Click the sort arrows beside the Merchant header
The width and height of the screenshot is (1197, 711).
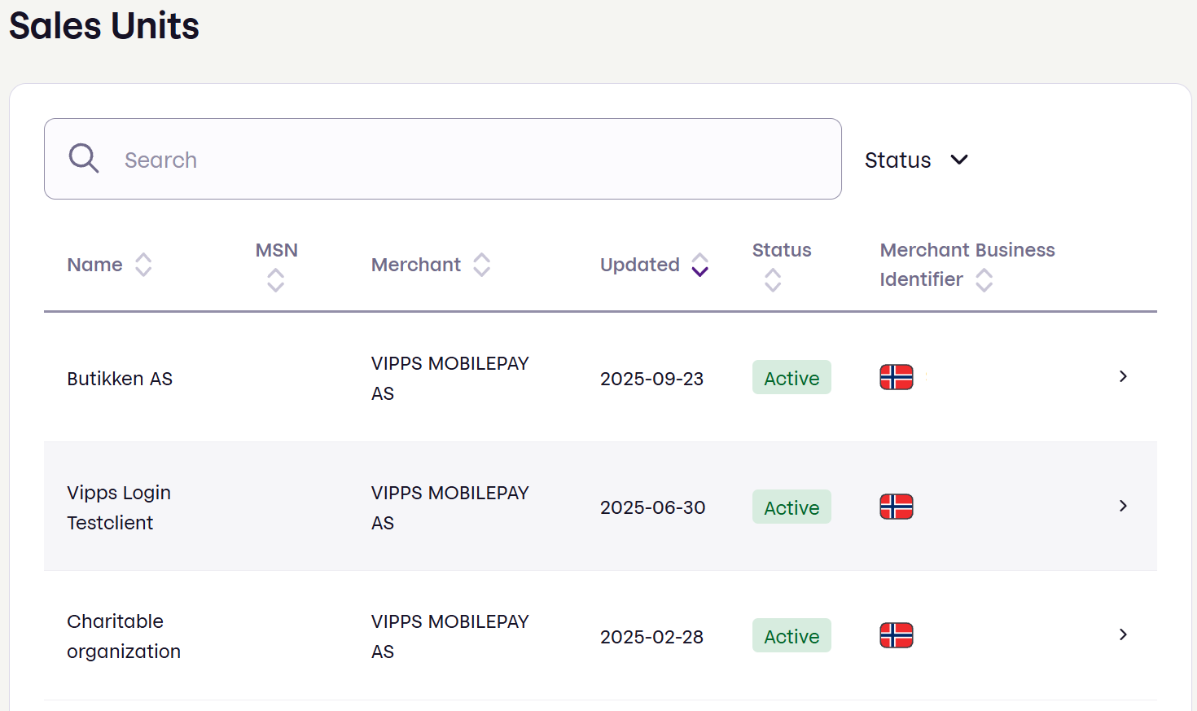(482, 265)
